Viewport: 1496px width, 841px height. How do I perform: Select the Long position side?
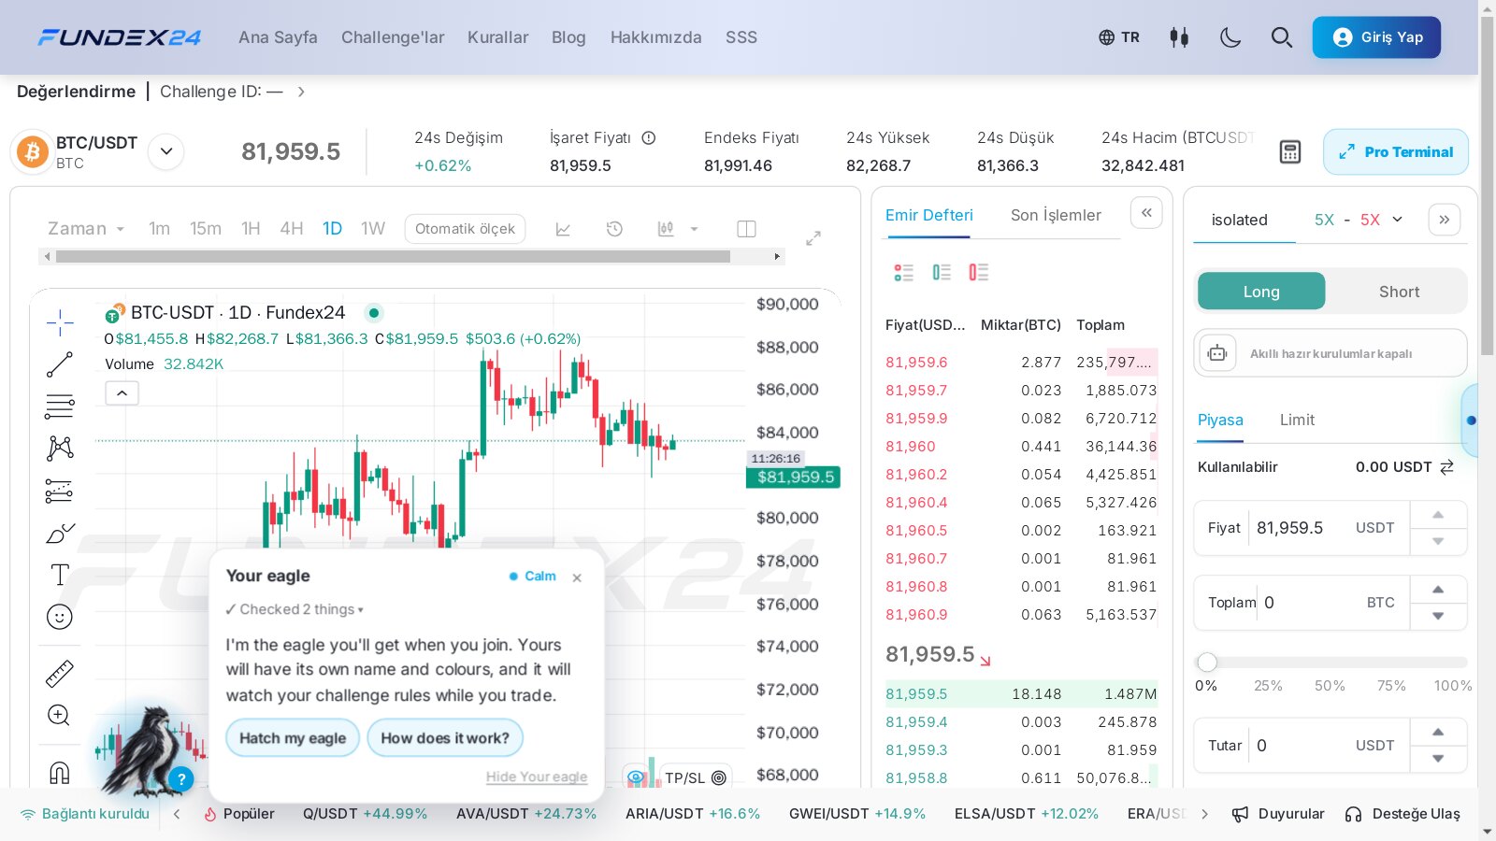[x=1261, y=292]
